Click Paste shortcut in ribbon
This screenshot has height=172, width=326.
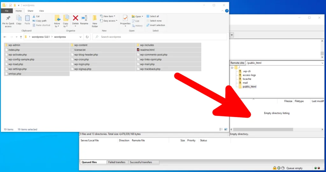[x=41, y=25]
